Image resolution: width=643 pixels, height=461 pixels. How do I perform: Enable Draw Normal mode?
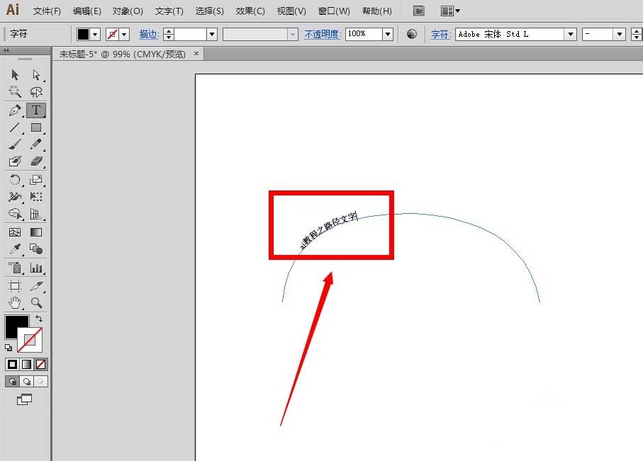(12, 382)
